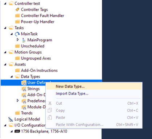Screen dimensions: 152x139
Task: Click the Assets folder icon
Action: pos(11,64)
